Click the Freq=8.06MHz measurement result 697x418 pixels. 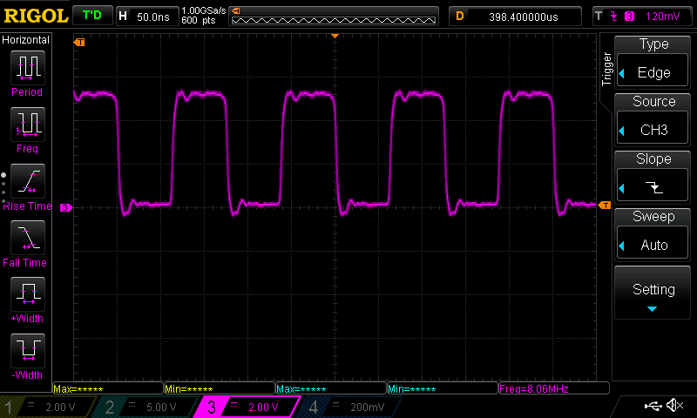[x=553, y=389]
